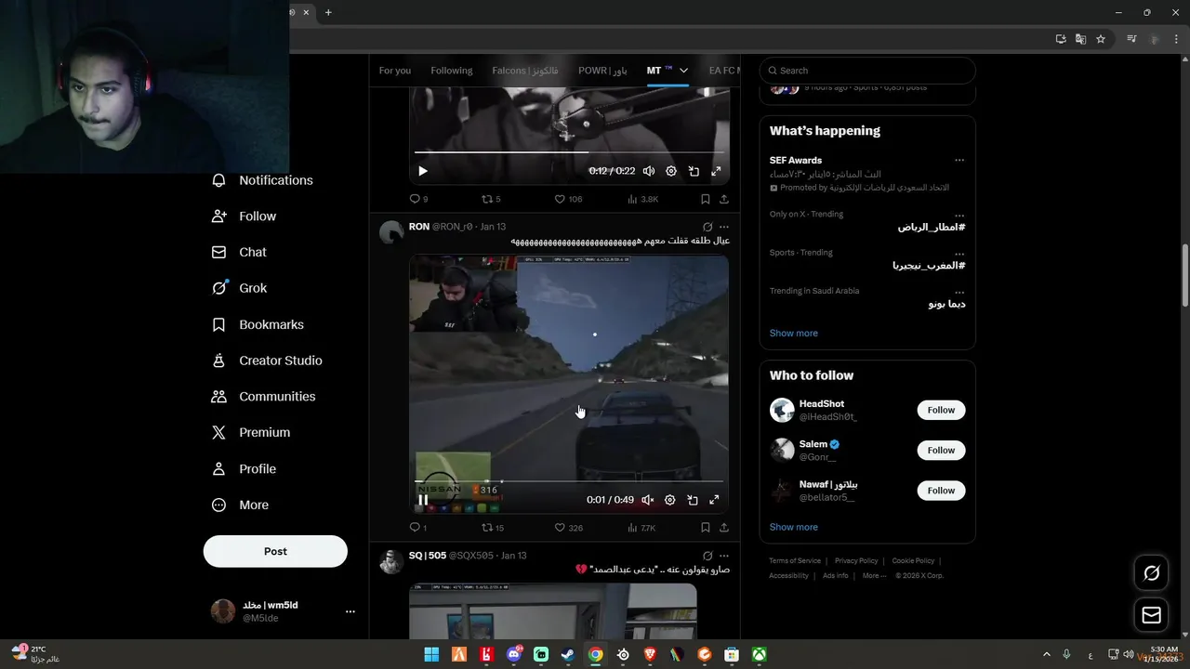The image size is (1190, 669).
Task: Switch to the POWR timeline tab
Action: click(602, 71)
